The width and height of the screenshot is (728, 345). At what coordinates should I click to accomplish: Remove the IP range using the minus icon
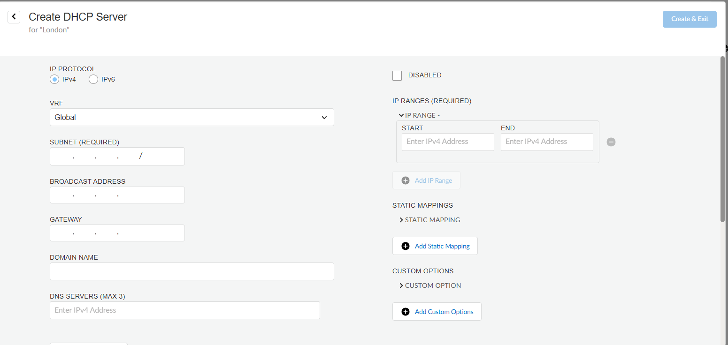(611, 142)
